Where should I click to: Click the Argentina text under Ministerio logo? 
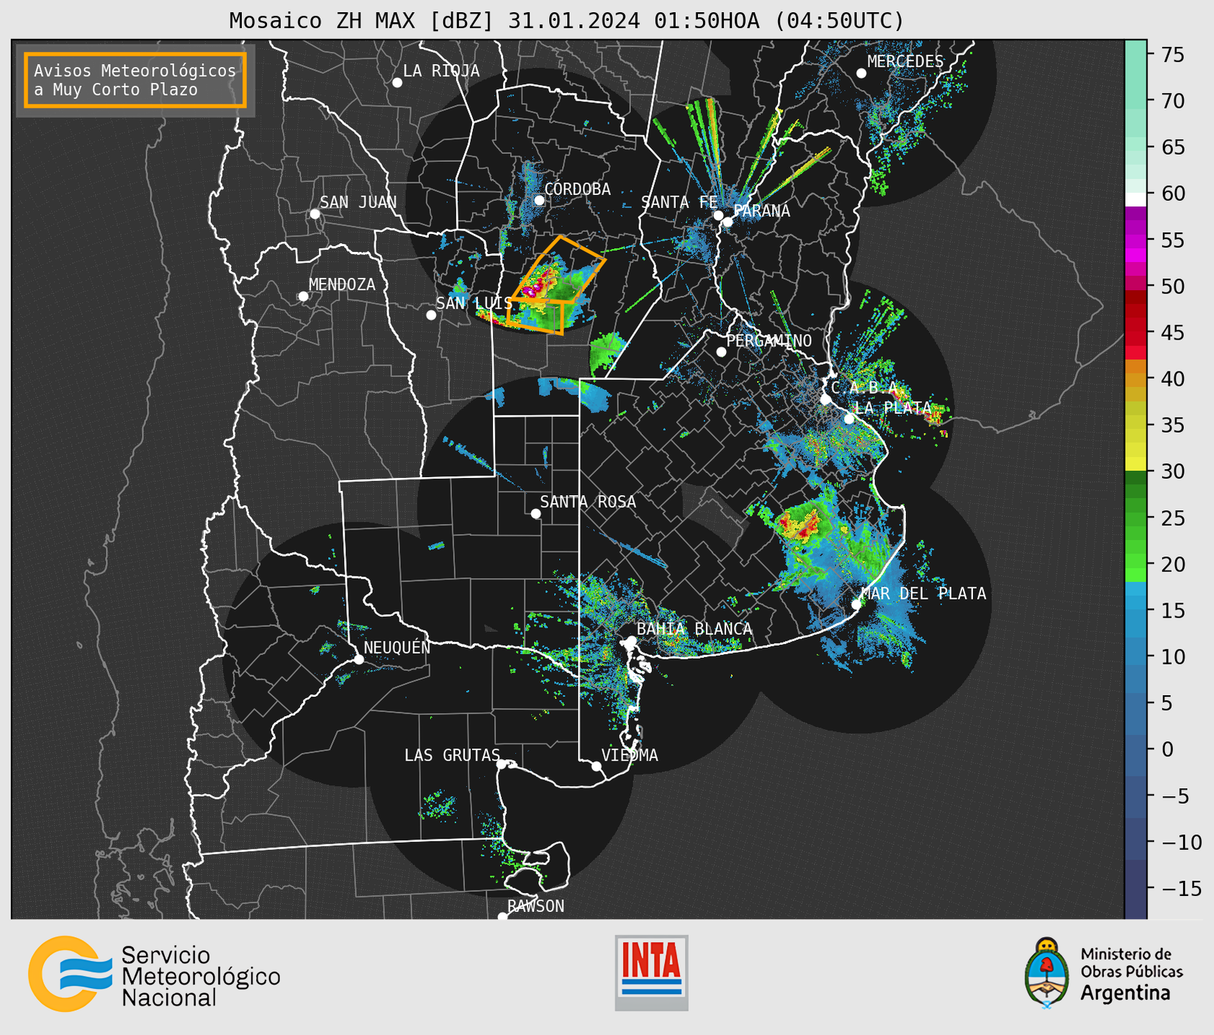point(1125,993)
